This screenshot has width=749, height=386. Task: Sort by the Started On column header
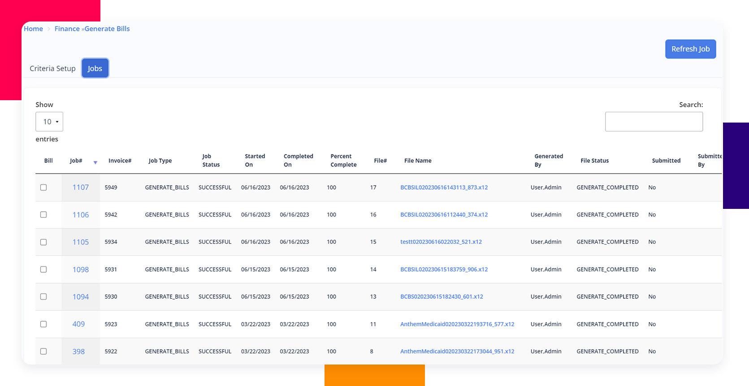coord(255,160)
